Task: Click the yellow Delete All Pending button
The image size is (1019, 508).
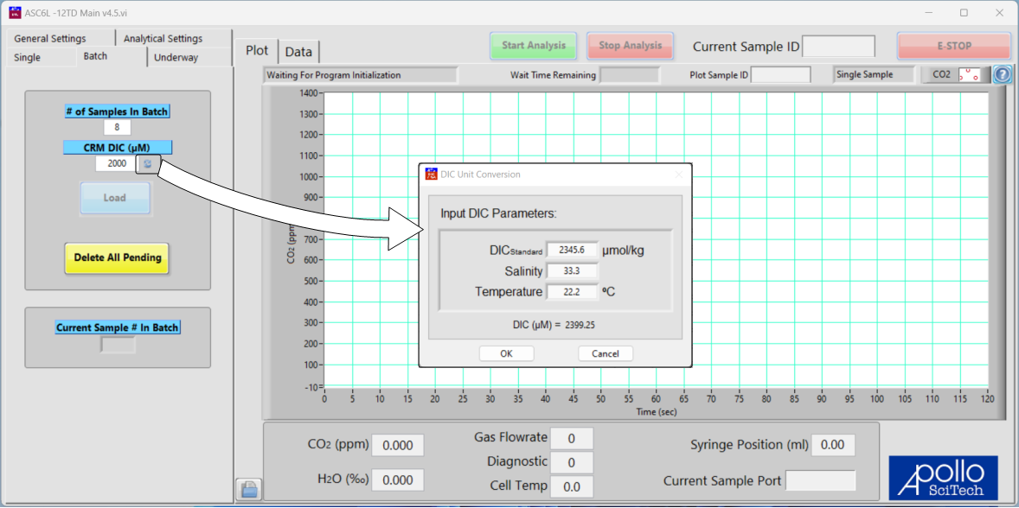Action: click(117, 257)
